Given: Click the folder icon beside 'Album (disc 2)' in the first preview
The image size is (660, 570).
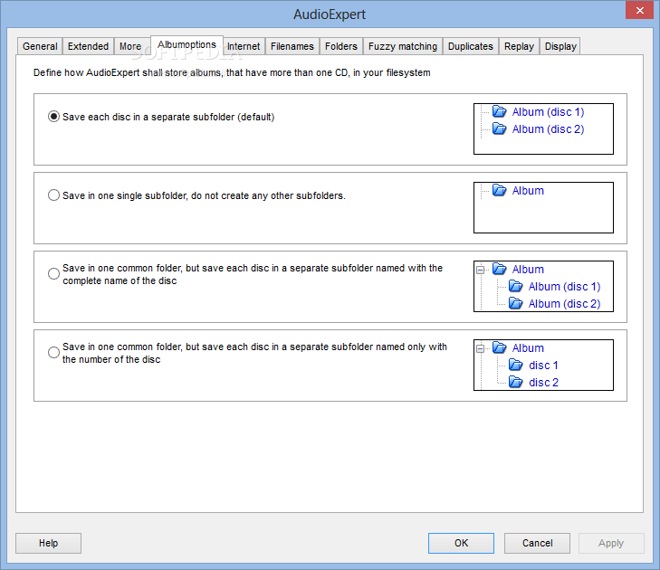Looking at the screenshot, I should click(x=499, y=128).
